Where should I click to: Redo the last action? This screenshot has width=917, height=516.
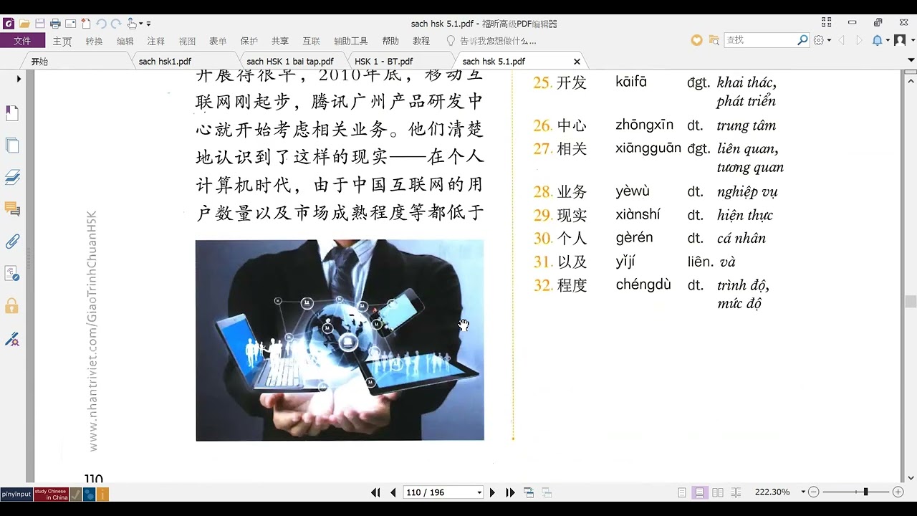(x=115, y=24)
